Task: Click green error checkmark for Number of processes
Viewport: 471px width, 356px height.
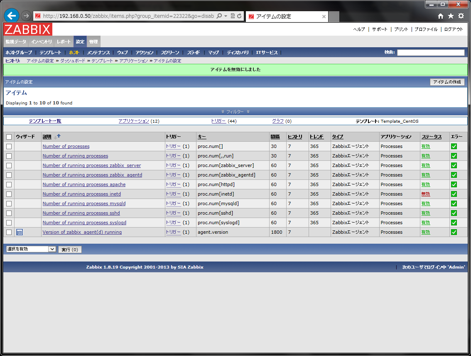Action: (454, 146)
